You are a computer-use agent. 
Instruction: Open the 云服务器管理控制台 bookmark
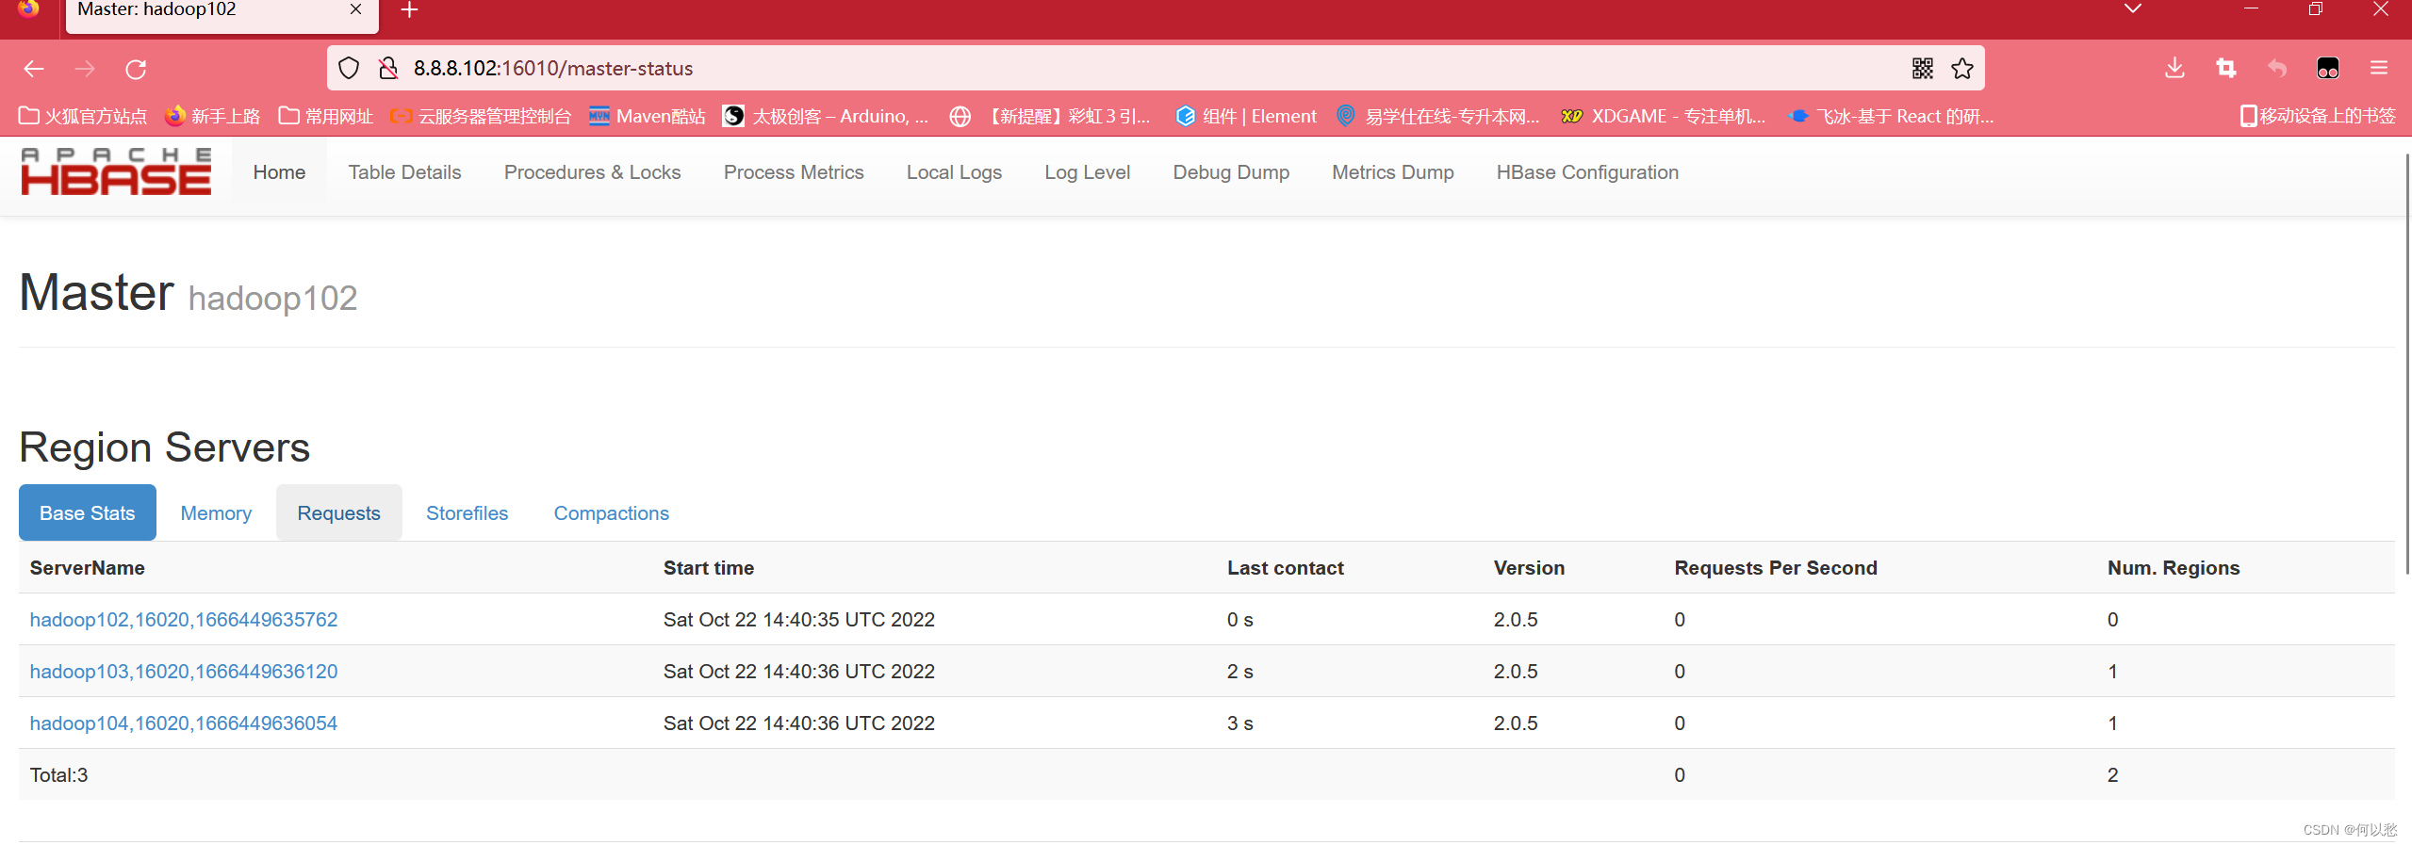click(481, 116)
